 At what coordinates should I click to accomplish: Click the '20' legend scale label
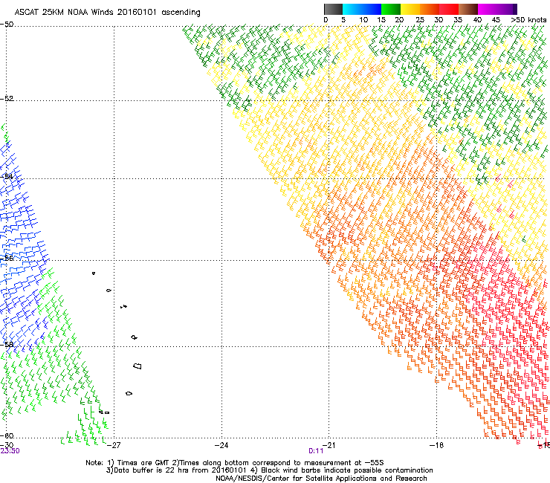click(x=399, y=20)
